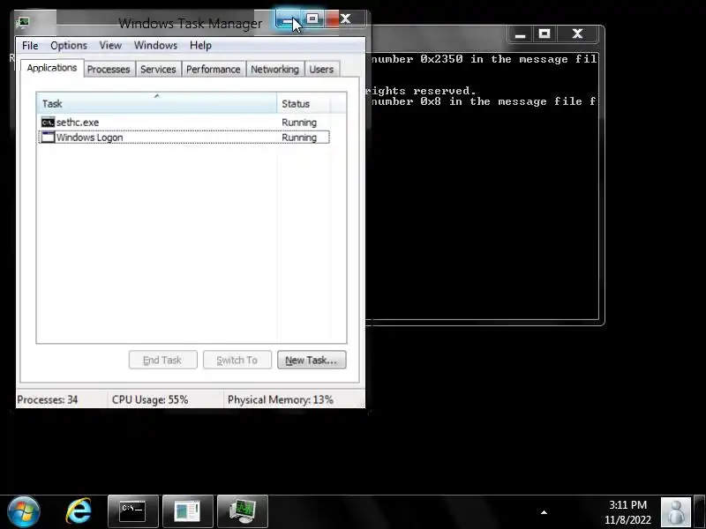Open the Options menu

69,46
